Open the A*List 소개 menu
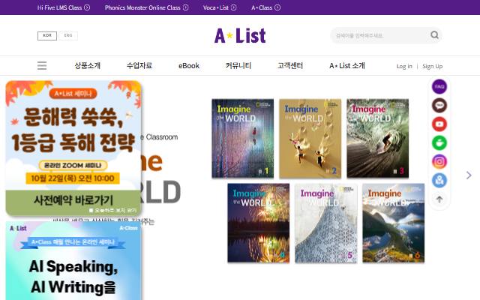This screenshot has height=300, width=480. click(347, 65)
